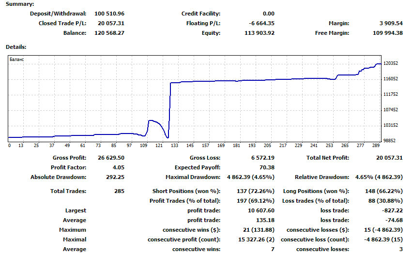
Task: Select the Balance value 120 568.27
Action: [109, 33]
